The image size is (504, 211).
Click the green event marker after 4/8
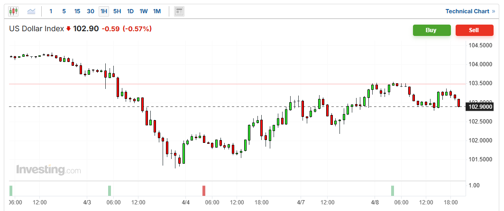click(x=393, y=191)
